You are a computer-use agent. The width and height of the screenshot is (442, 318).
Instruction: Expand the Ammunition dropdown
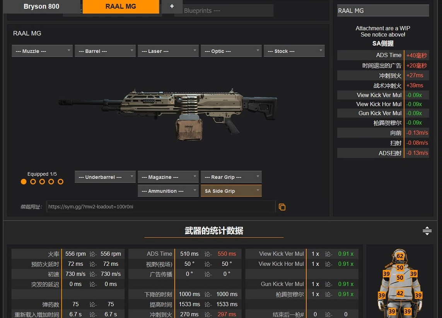(x=168, y=191)
